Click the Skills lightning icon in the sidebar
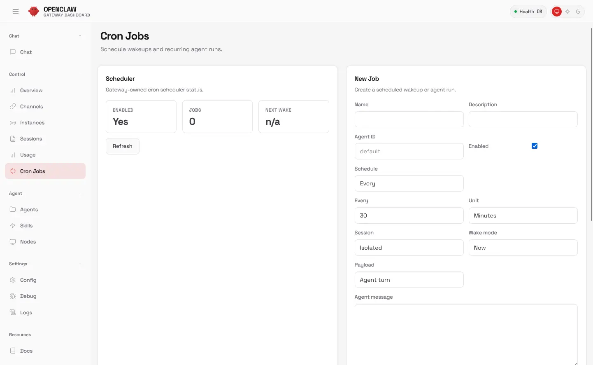 coord(13,226)
